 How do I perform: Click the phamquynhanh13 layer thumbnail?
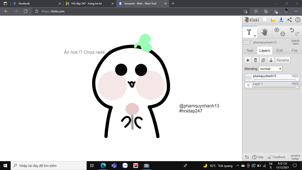pyautogui.click(x=248, y=78)
